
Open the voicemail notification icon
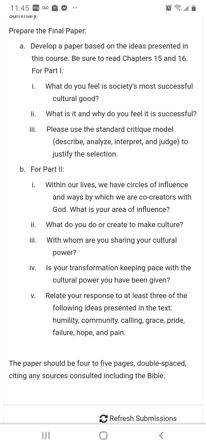tap(45, 8)
